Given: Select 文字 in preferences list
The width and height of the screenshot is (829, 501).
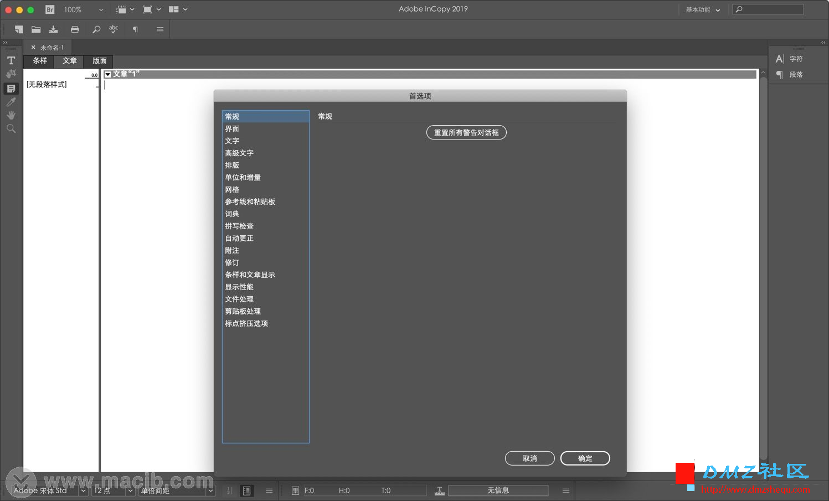Looking at the screenshot, I should click(266, 141).
